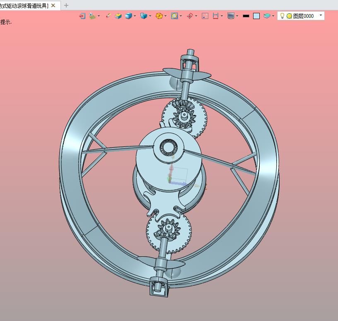
Task: Click the 提示 prompt text
Action: [6, 22]
